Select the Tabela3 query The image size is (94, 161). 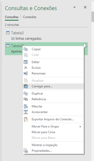pos(46,36)
